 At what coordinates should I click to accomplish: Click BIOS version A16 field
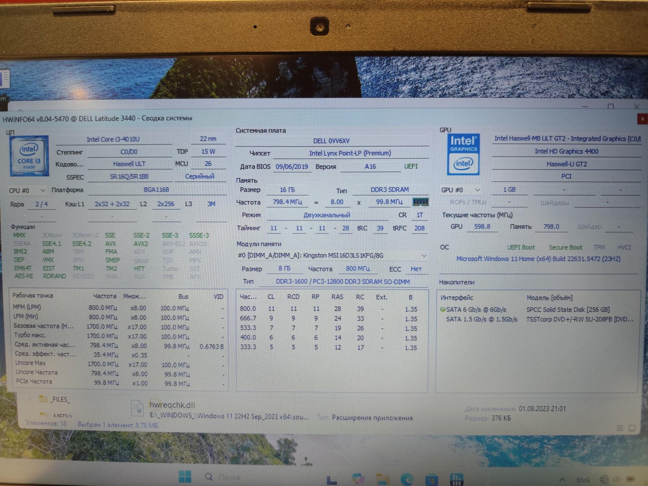pyautogui.click(x=370, y=167)
